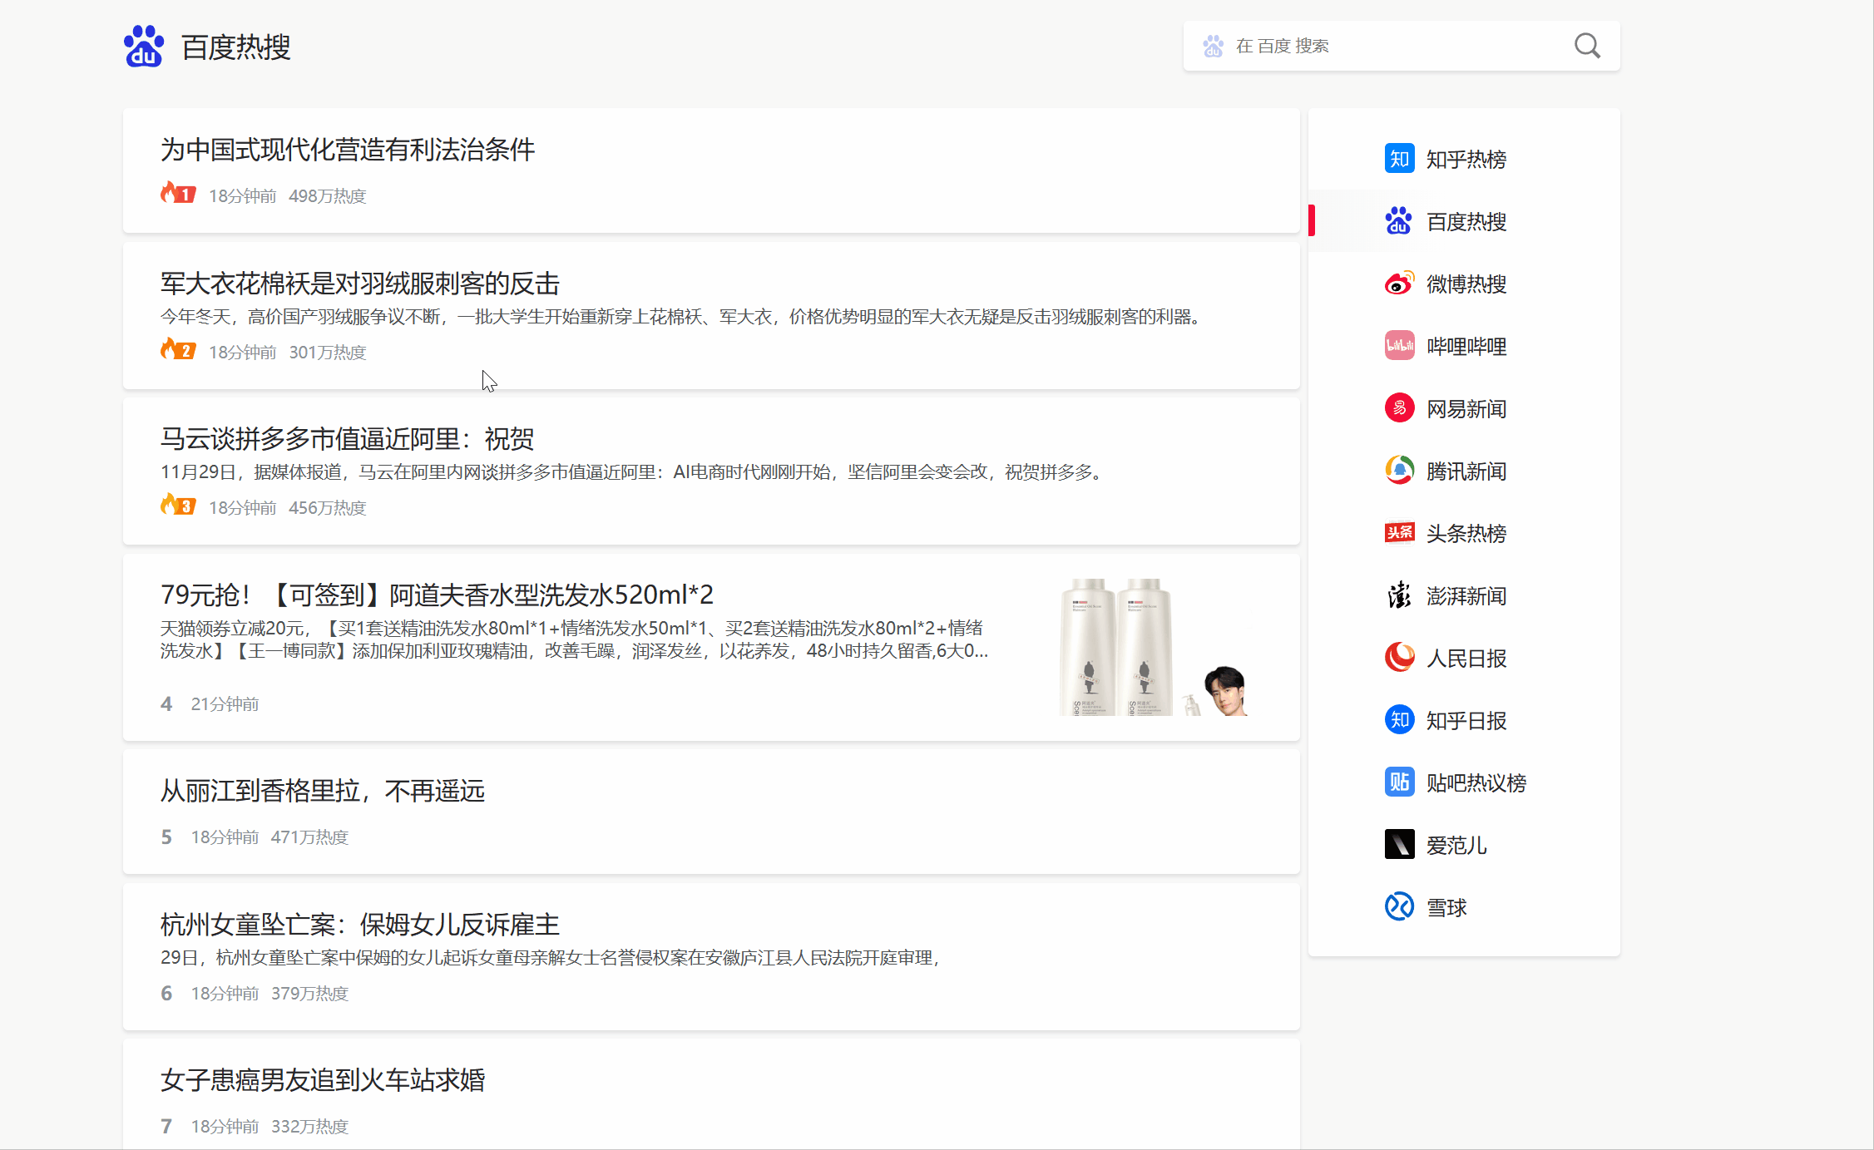The height and width of the screenshot is (1150, 1874).
Task: Click the 爱范儿 black square icon
Action: click(1399, 844)
